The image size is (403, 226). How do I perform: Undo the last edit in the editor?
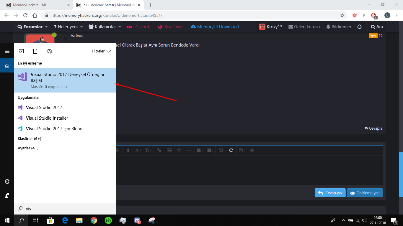221,150
